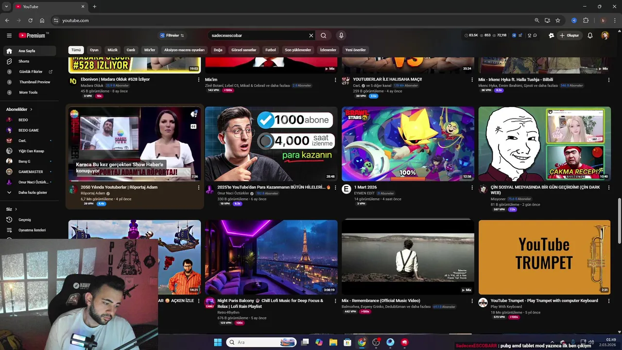Select the Canlı filter chip
622x350 pixels.
pos(131,50)
